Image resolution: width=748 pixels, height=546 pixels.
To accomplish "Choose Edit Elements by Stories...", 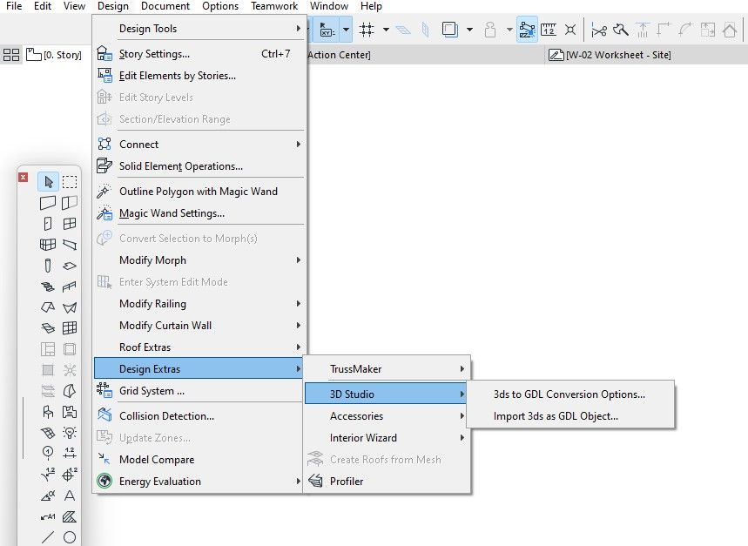I will (x=199, y=76).
